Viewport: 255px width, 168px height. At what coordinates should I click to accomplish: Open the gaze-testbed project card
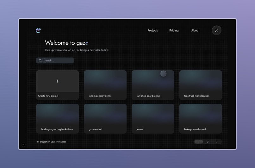(105, 119)
